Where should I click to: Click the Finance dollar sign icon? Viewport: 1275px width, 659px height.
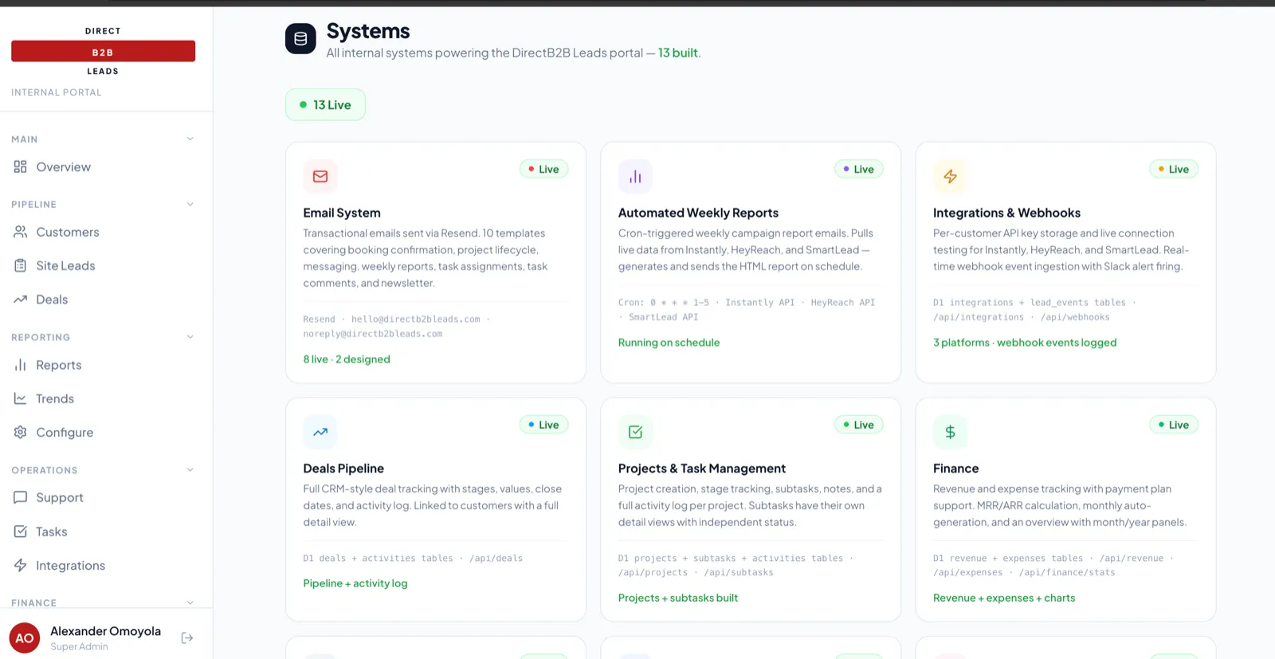point(950,432)
